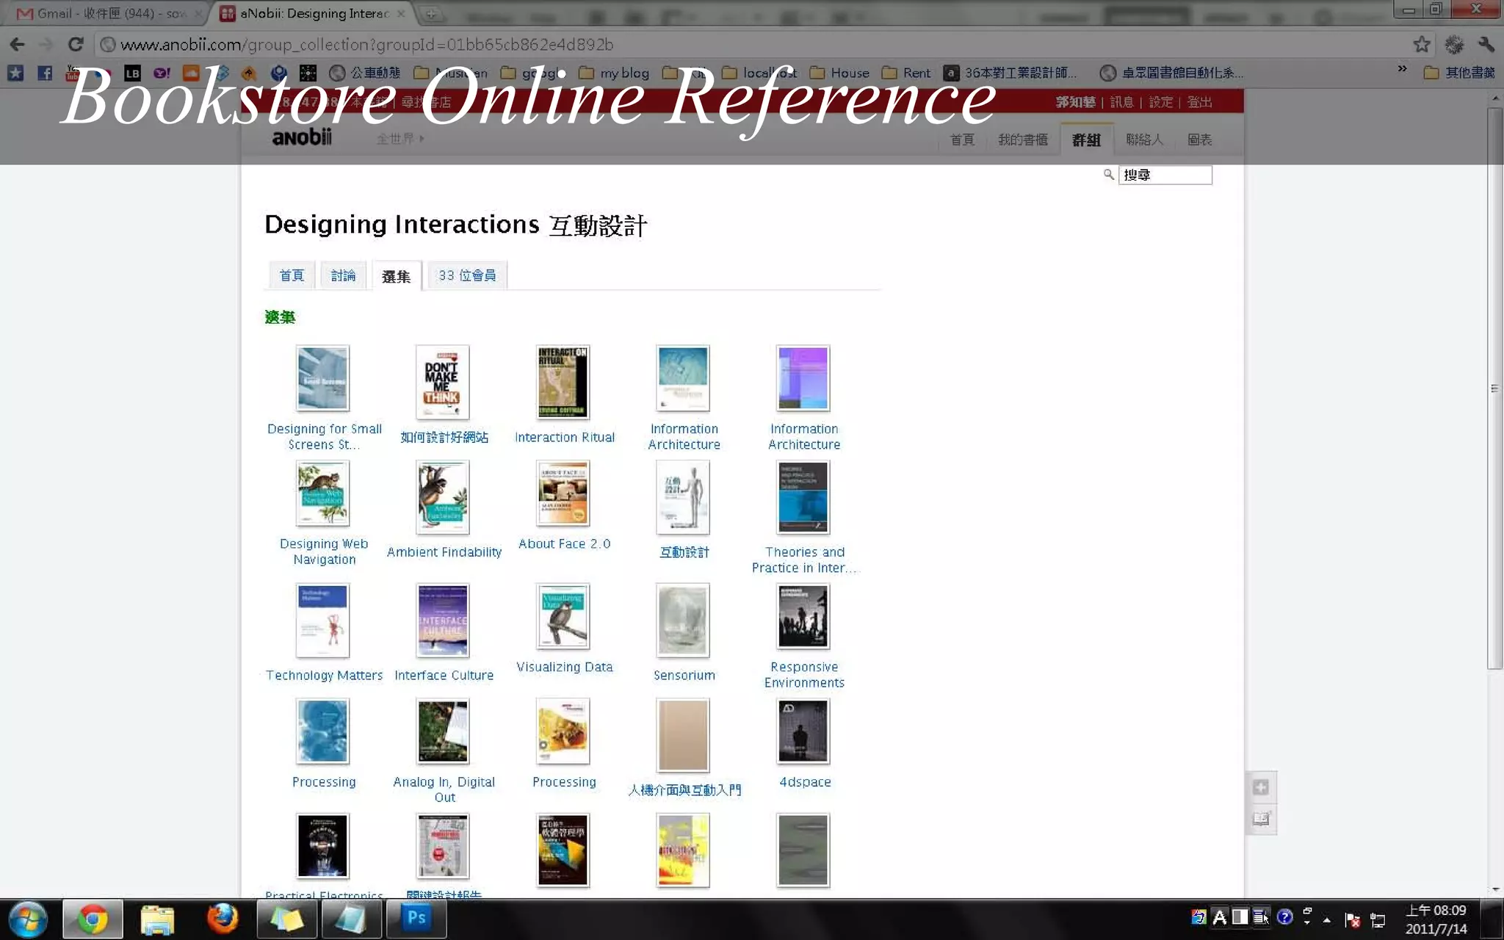Click the browser back arrow

click(18, 45)
